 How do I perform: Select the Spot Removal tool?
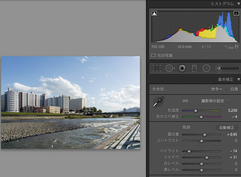click(x=170, y=68)
